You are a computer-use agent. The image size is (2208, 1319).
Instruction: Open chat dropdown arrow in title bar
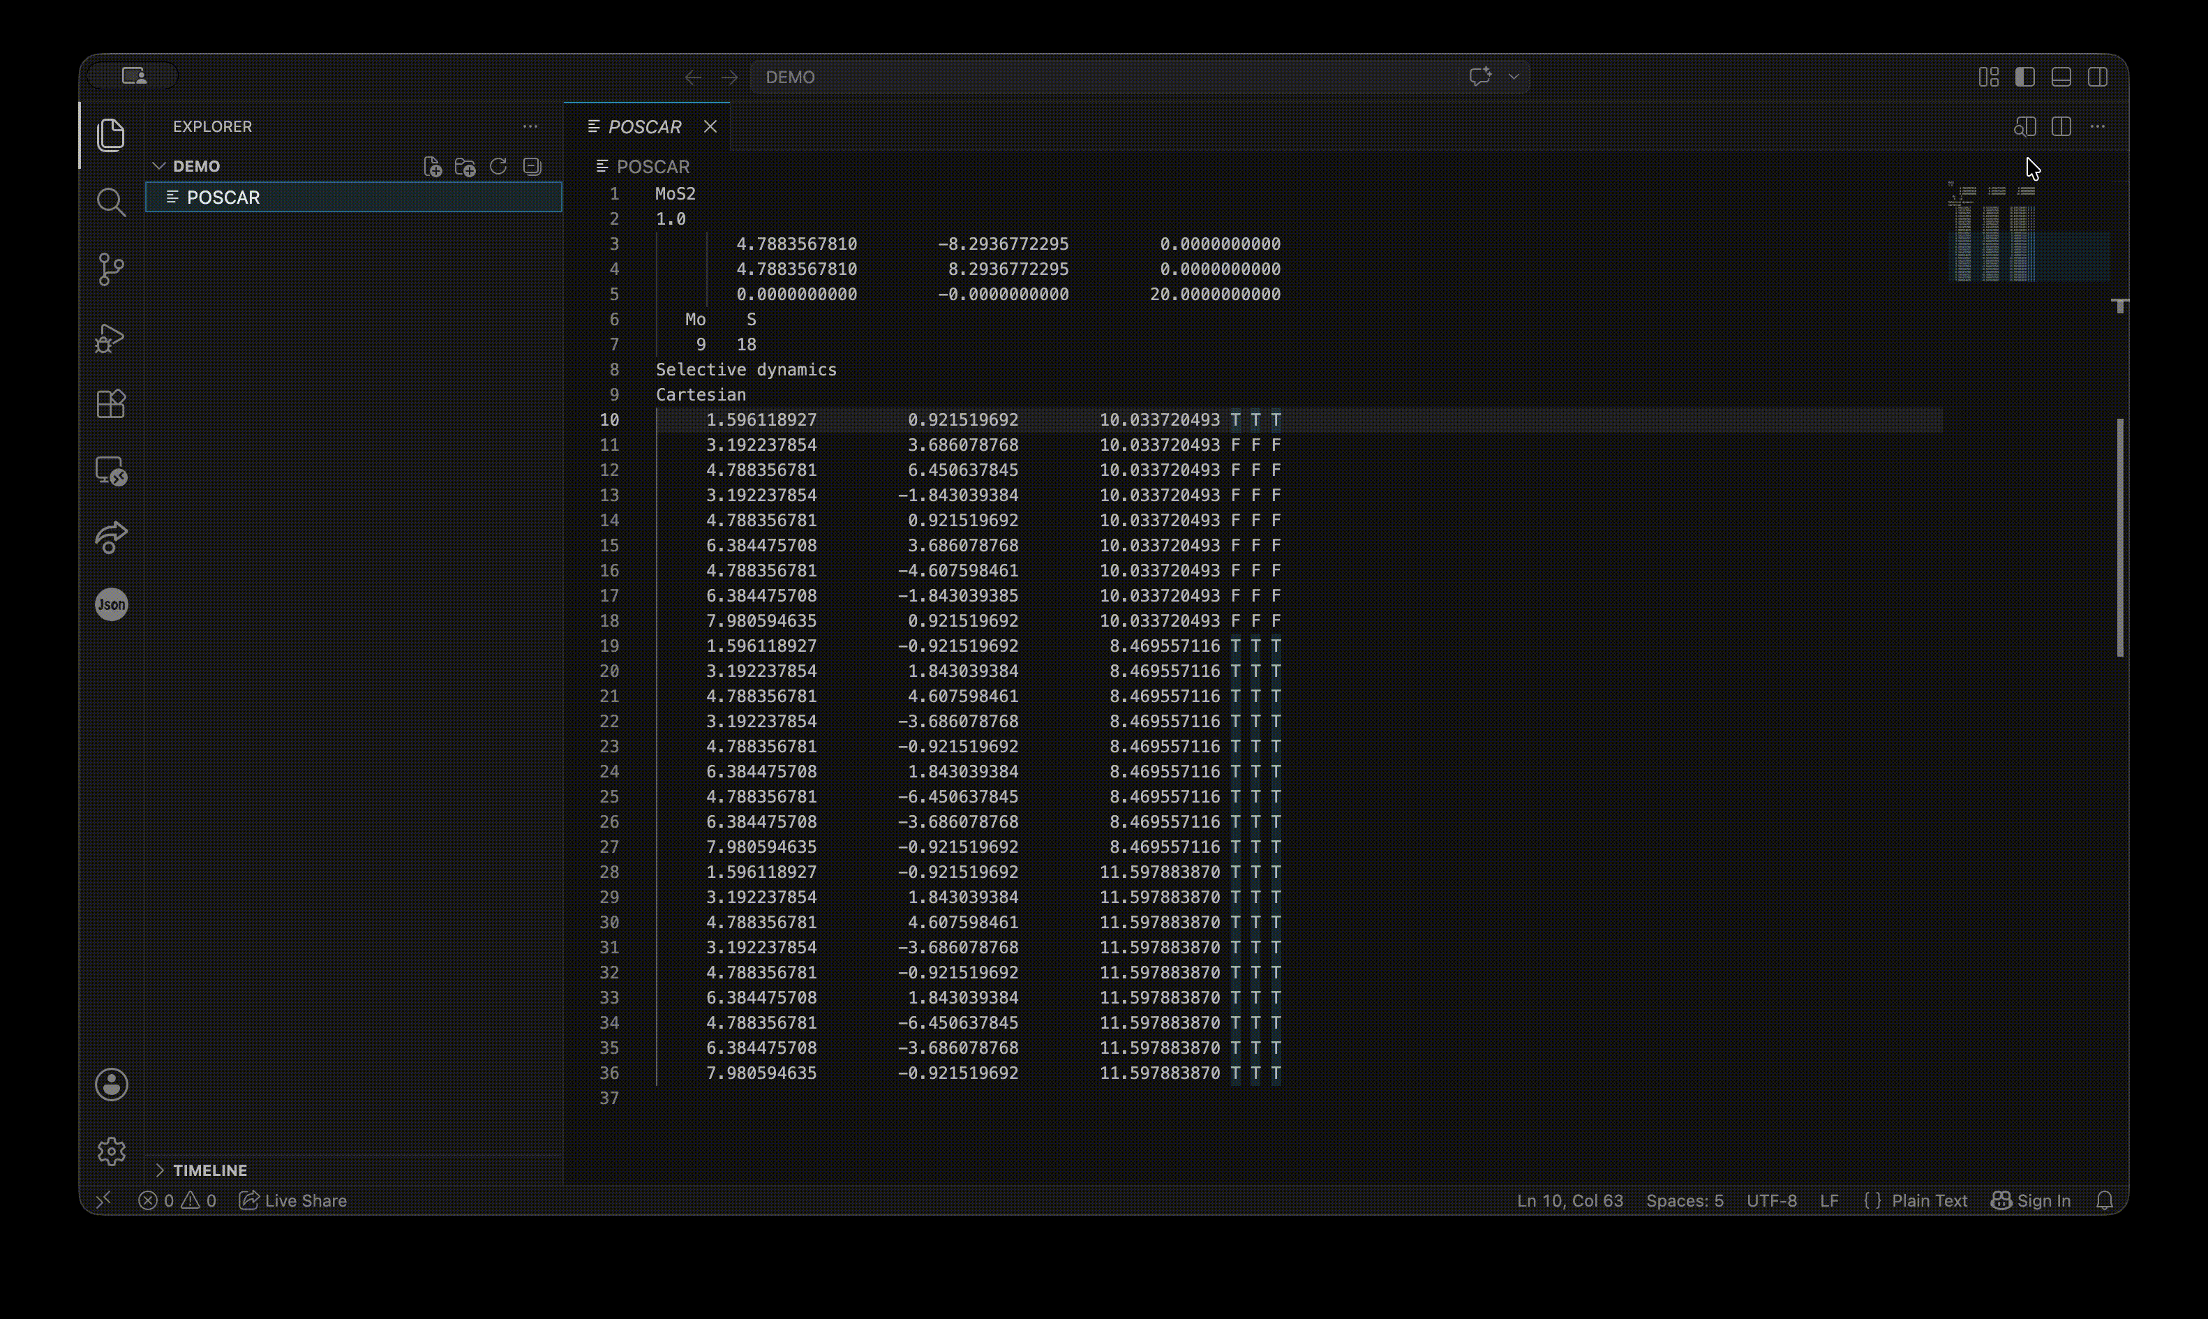tap(1514, 77)
